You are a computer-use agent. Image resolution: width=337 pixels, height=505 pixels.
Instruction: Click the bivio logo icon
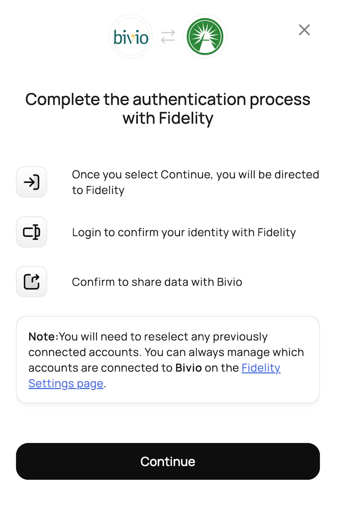click(131, 36)
